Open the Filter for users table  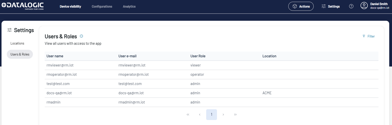[x=369, y=36]
